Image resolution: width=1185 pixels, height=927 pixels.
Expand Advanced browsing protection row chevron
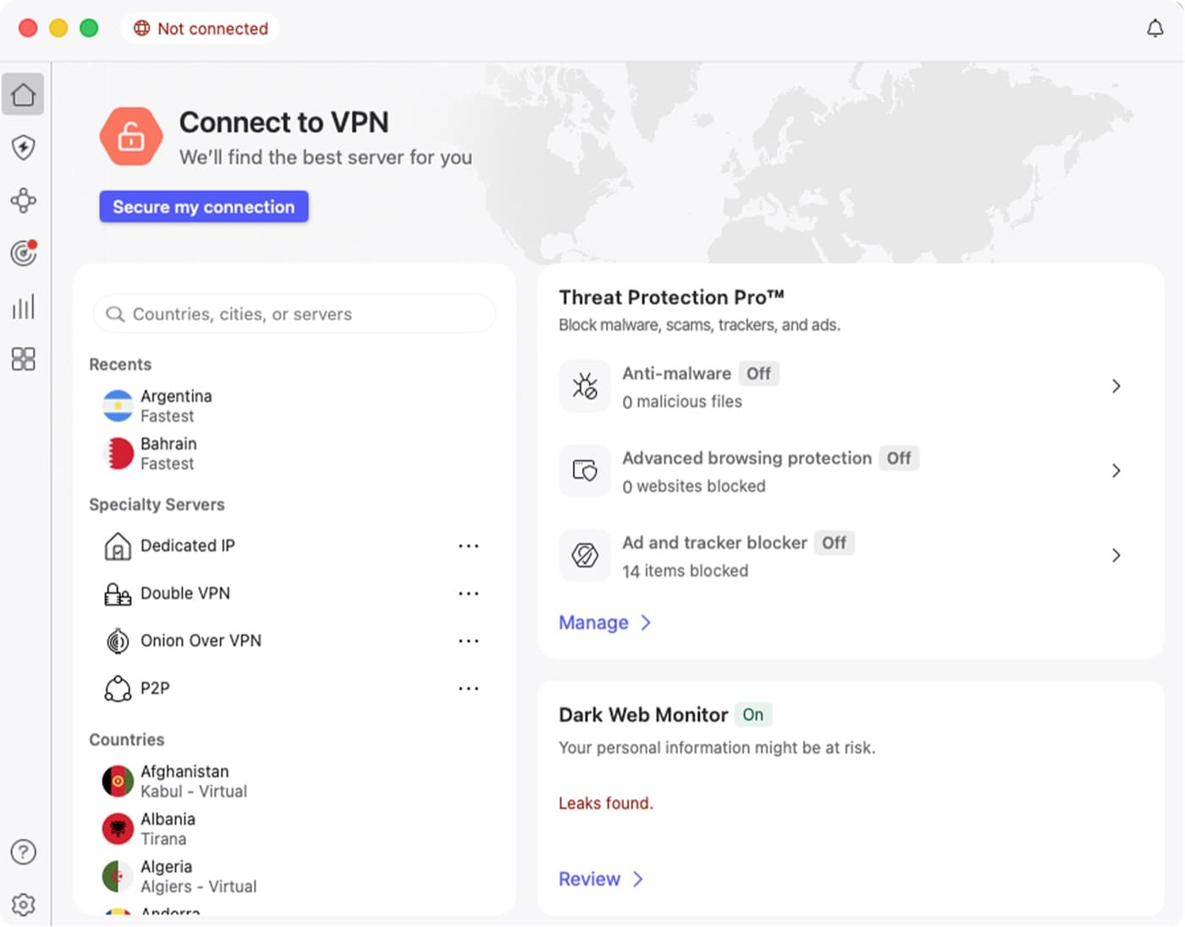[x=1116, y=470]
